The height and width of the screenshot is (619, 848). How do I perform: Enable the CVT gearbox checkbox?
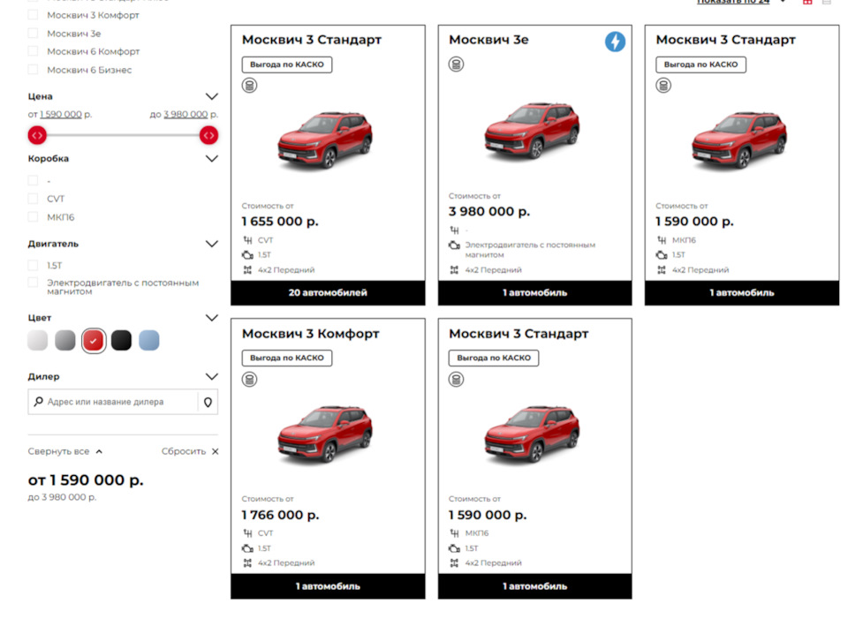tap(33, 199)
